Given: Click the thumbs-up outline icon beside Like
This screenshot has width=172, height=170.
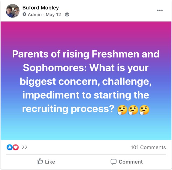Looking at the screenshot, I should coord(40,161).
